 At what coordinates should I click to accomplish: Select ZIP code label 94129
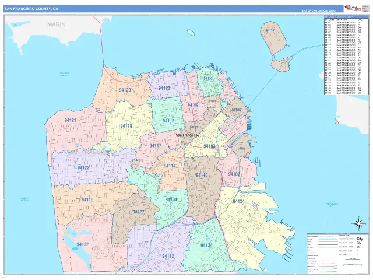click(x=125, y=90)
